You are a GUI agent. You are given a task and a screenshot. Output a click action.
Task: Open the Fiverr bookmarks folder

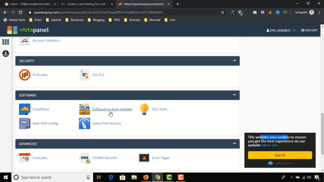click(x=35, y=20)
